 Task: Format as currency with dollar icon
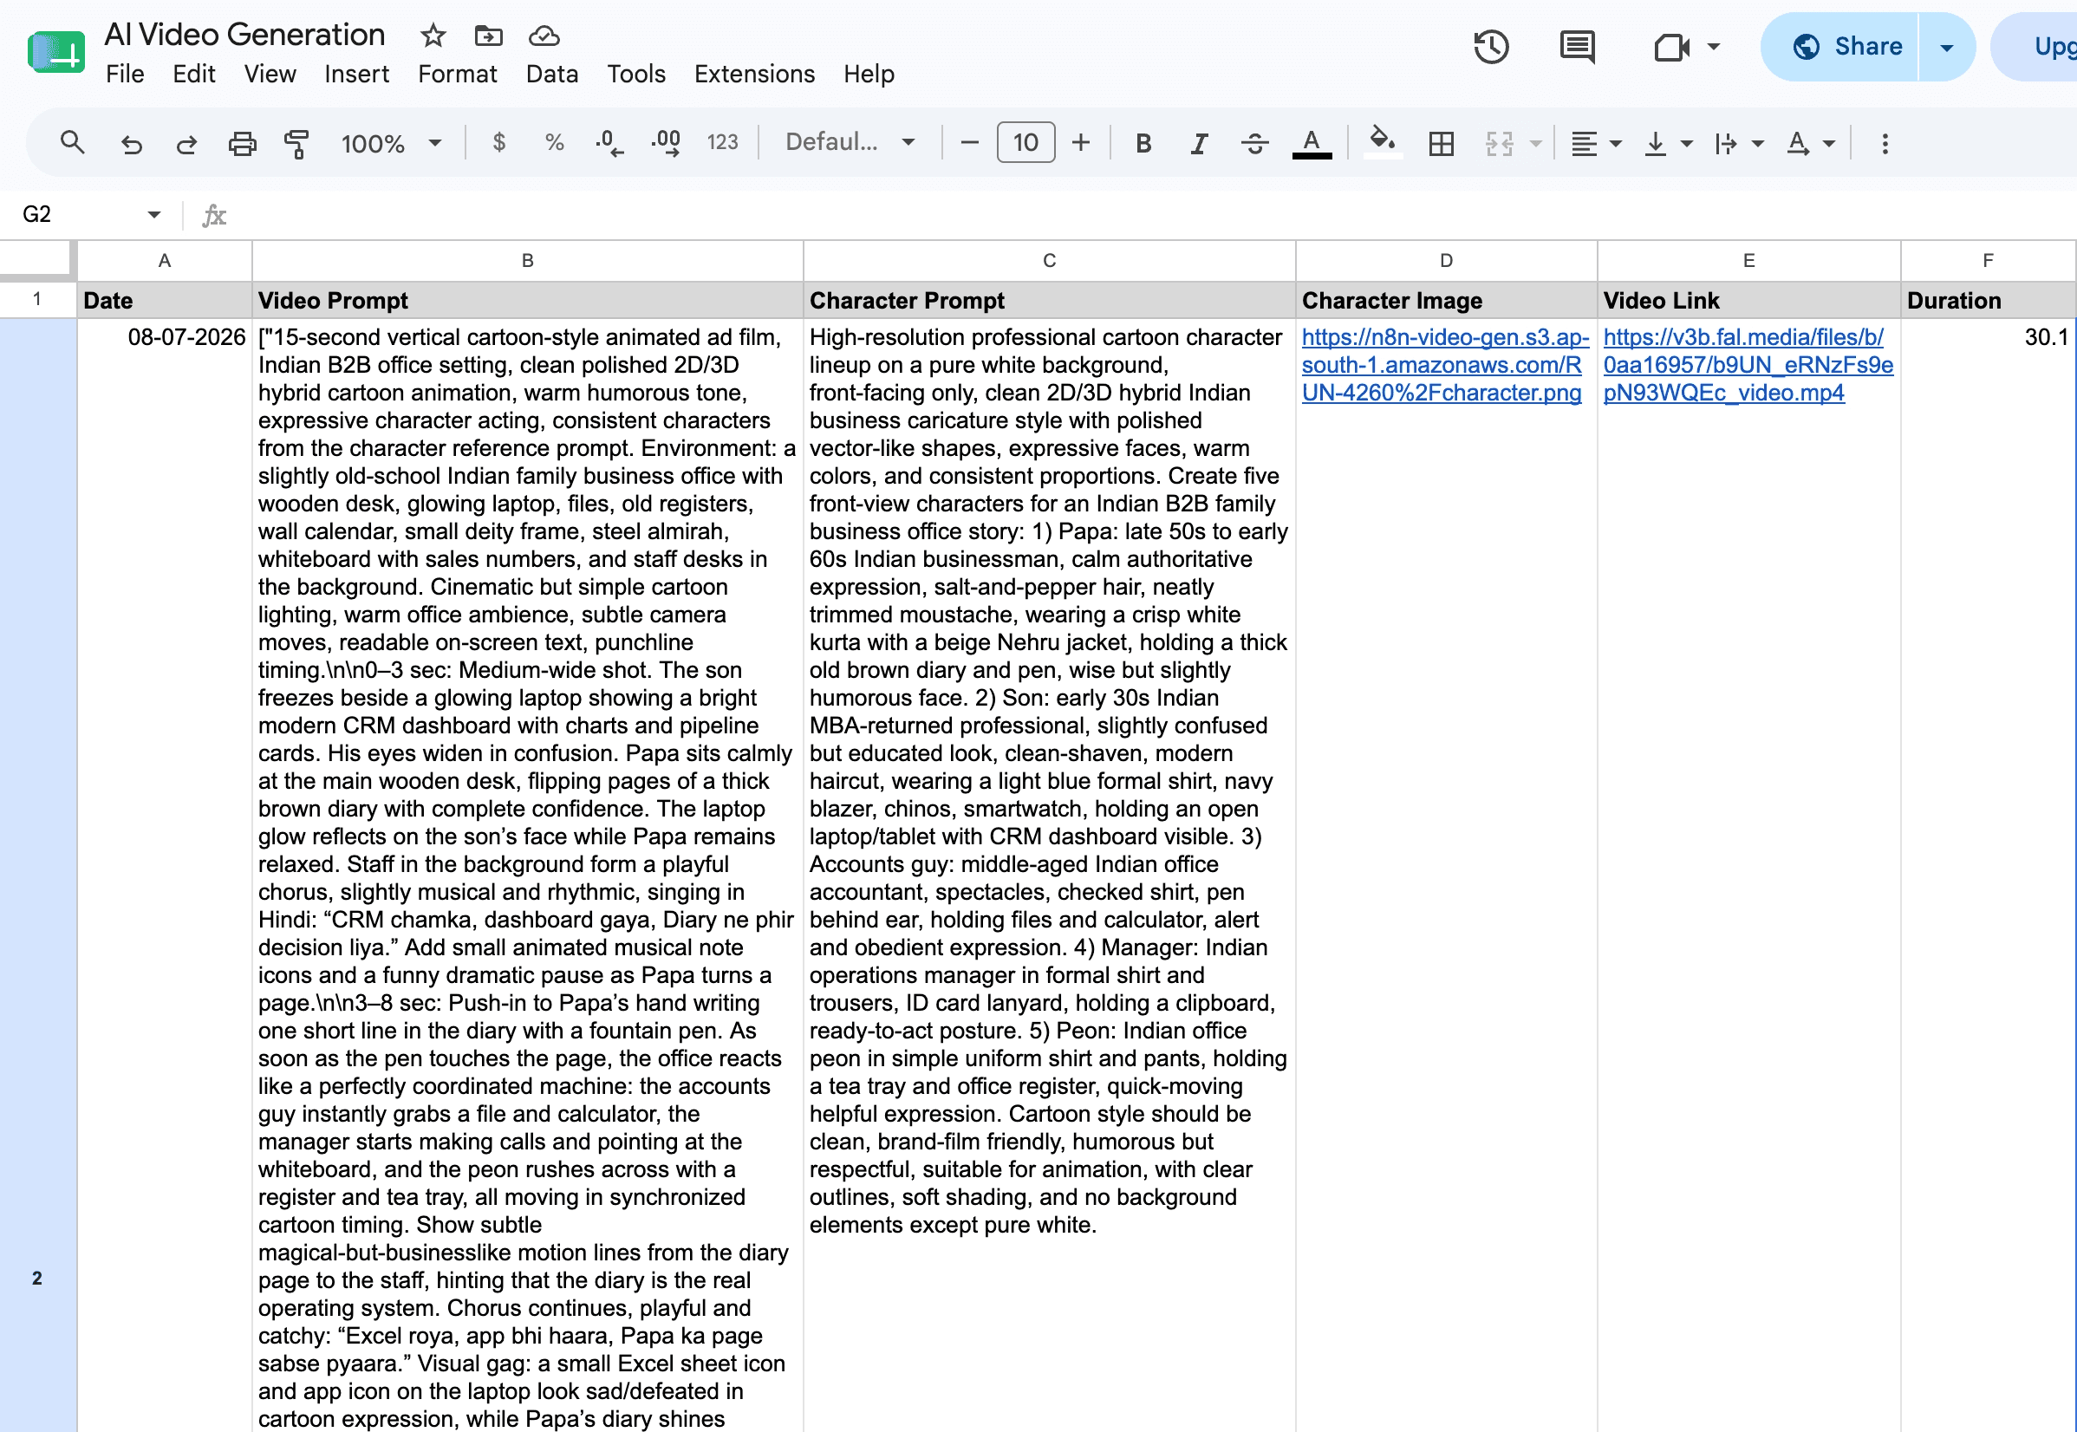(x=499, y=143)
